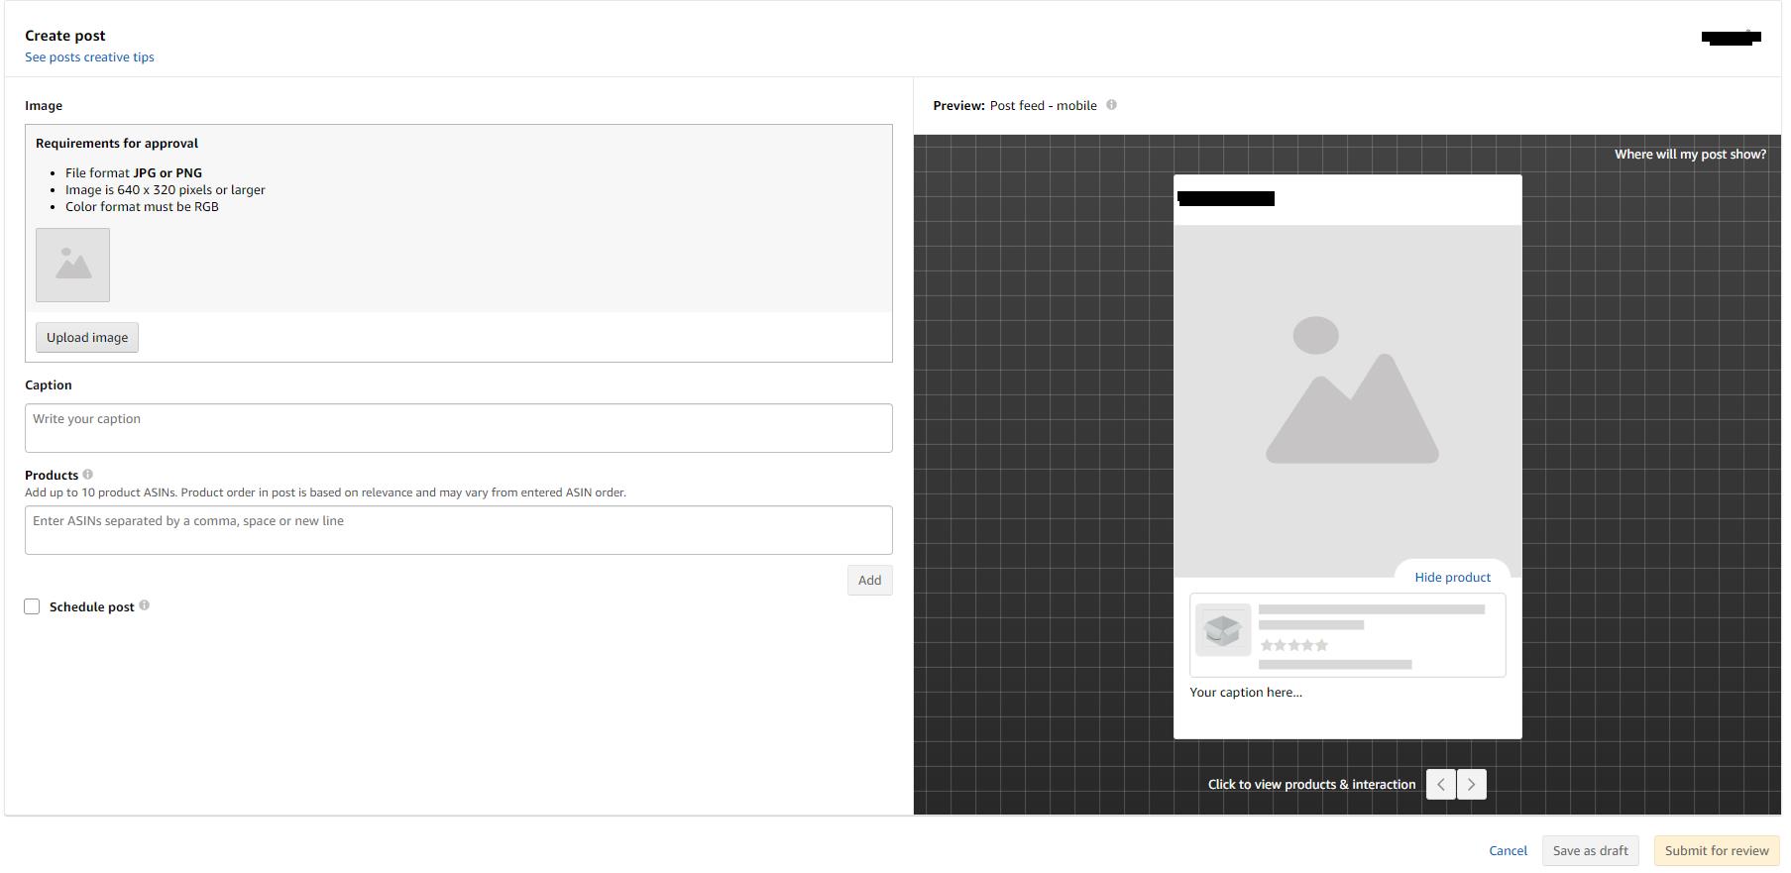Click the large mountain image placeholder in preview

pos(1351,391)
